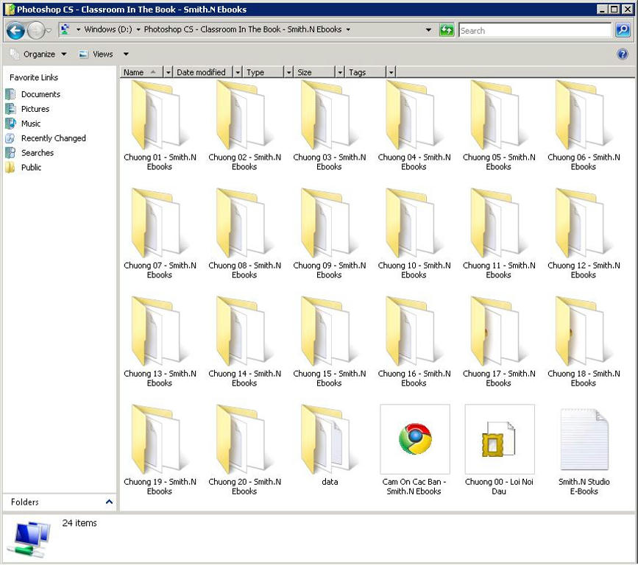Open the Date modified column dropdown arrow
Image resolution: width=638 pixels, height=565 pixels.
238,72
